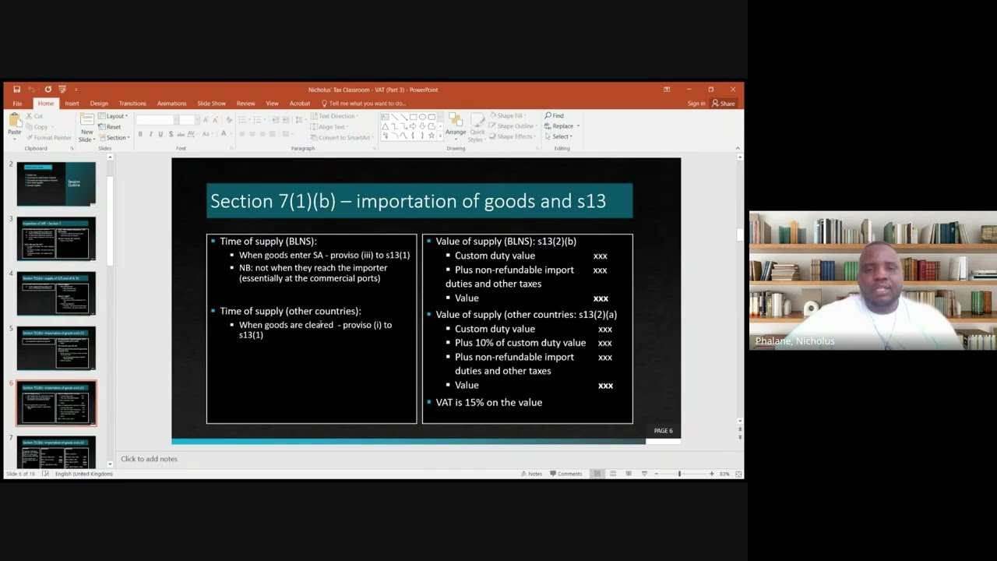997x561 pixels.
Task: Align text left
Action: (x=242, y=134)
